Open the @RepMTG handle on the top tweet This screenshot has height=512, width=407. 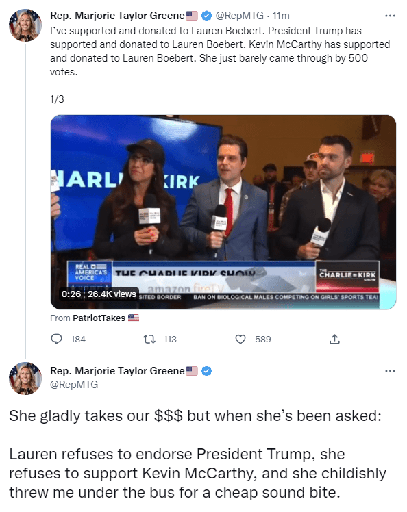coord(239,15)
